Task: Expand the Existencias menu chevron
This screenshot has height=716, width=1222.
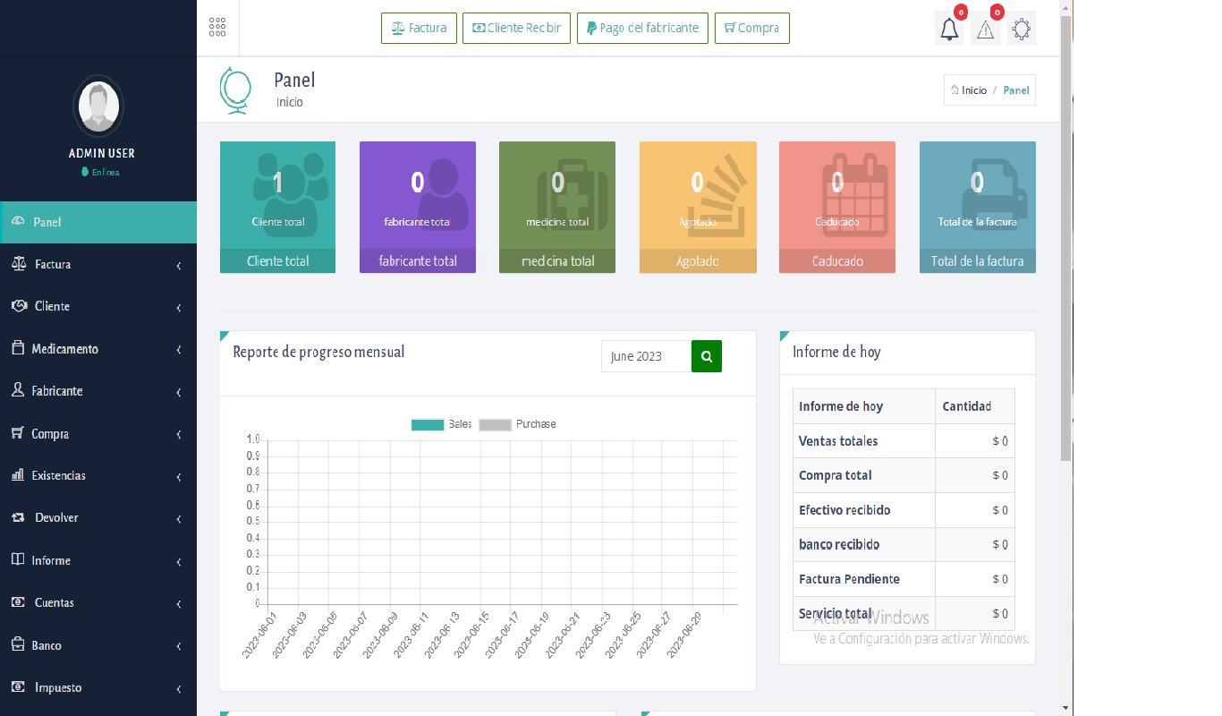Action: (179, 477)
